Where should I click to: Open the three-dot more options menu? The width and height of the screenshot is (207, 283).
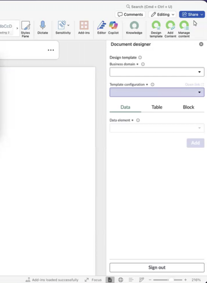click(x=51, y=50)
